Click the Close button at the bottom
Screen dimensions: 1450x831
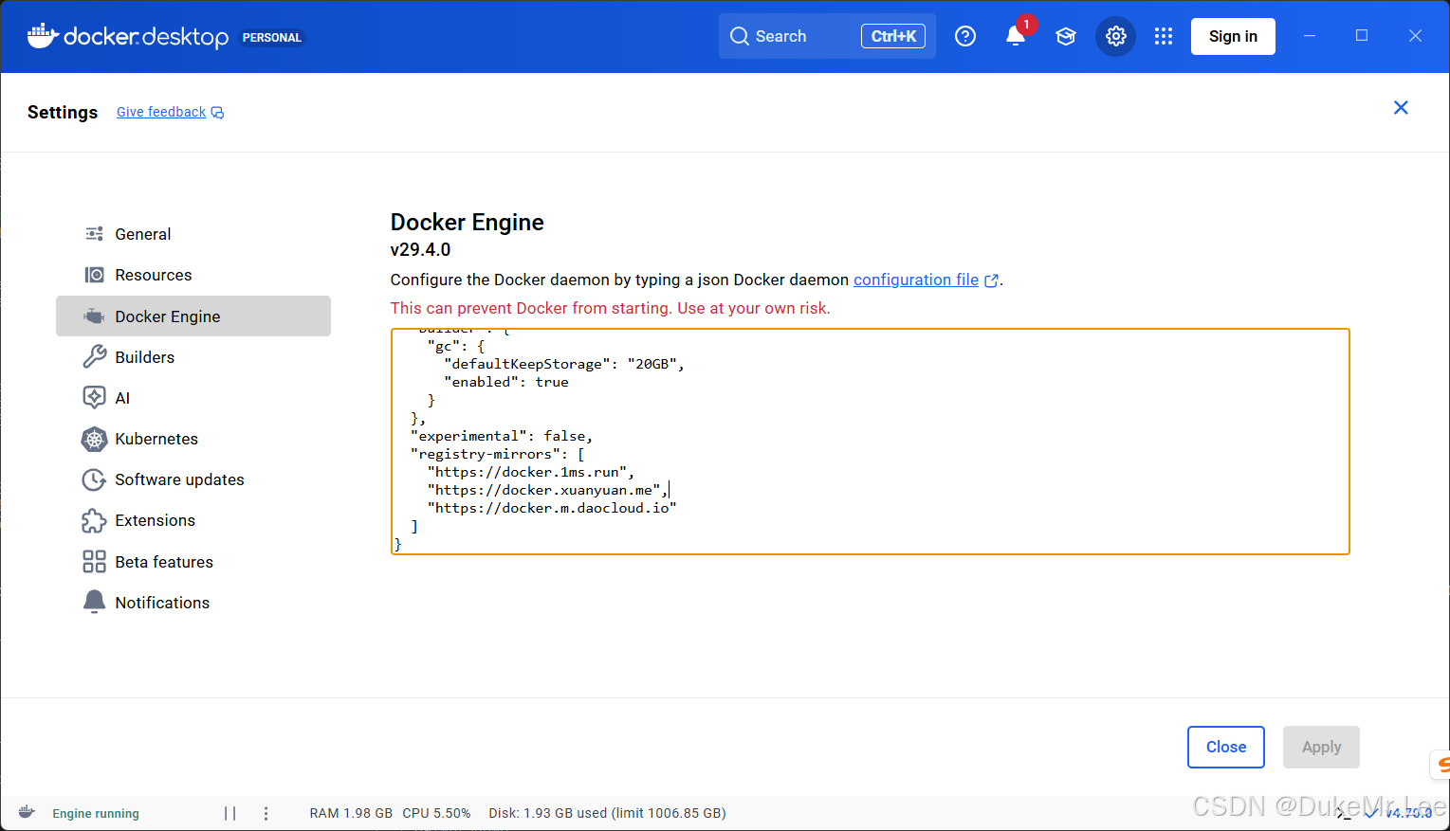point(1226,747)
